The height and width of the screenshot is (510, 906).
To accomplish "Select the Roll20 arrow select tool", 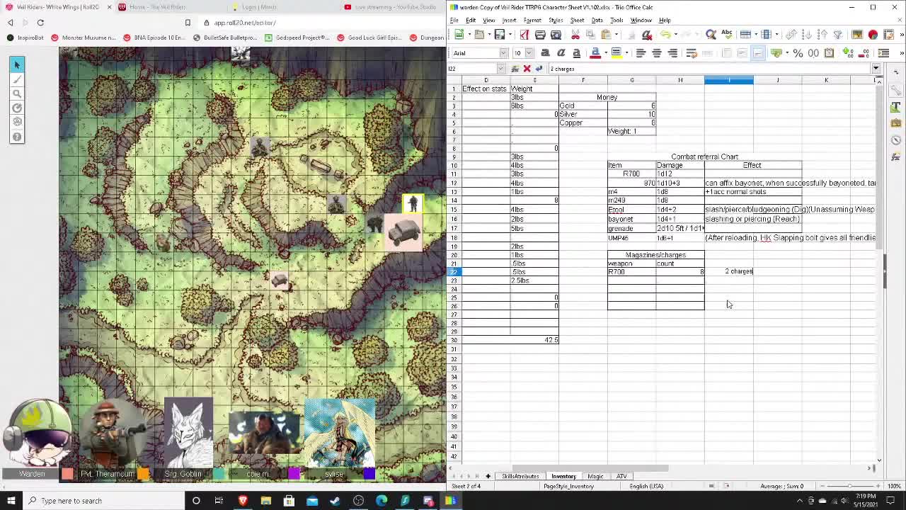I will [x=17, y=64].
